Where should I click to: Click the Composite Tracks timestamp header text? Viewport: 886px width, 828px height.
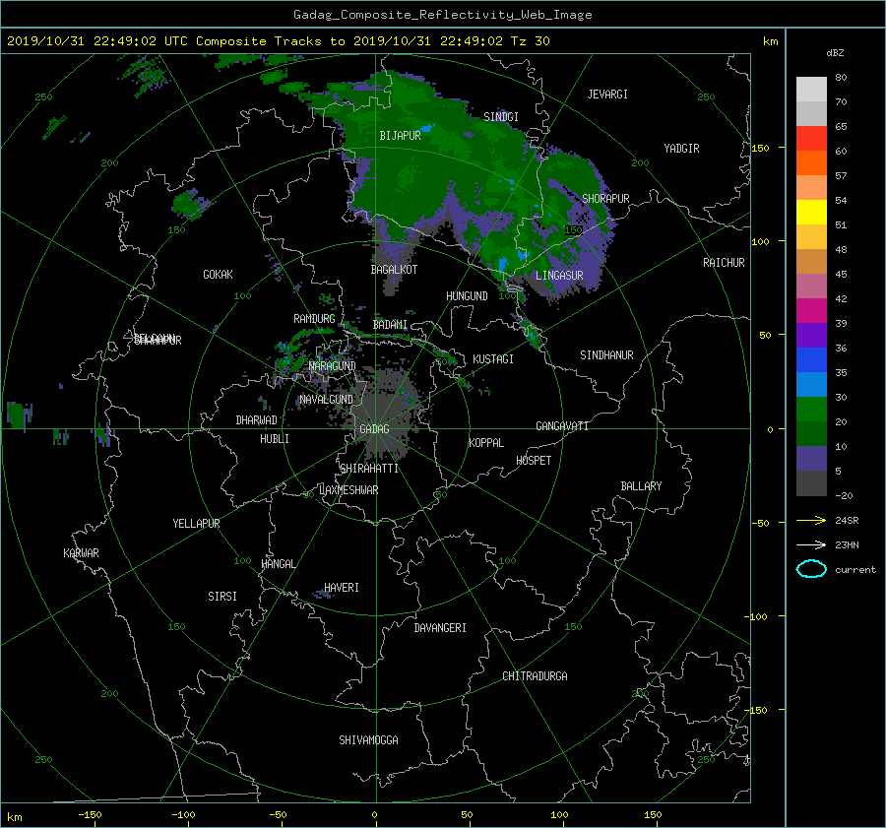pos(278,41)
